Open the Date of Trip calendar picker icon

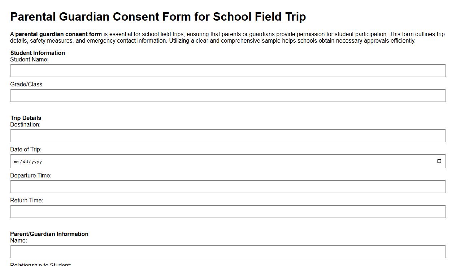pyautogui.click(x=439, y=161)
